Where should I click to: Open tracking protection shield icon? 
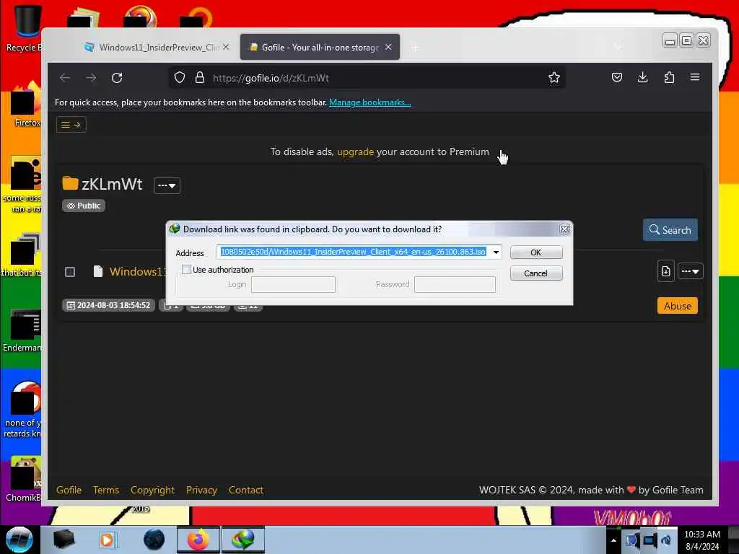tap(180, 78)
